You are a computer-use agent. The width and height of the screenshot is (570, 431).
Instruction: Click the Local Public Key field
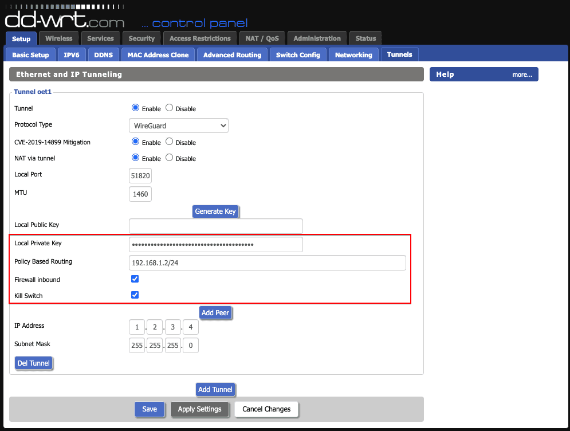click(x=216, y=226)
